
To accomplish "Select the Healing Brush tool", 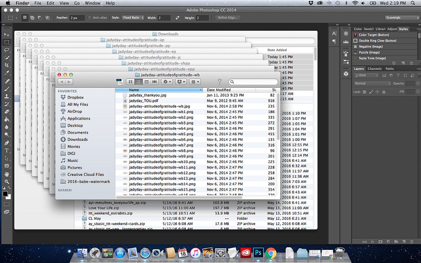I will pos(7,81).
